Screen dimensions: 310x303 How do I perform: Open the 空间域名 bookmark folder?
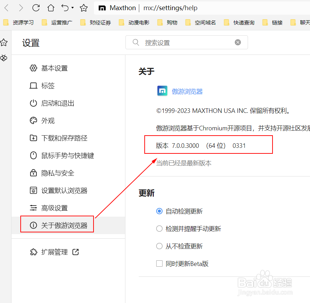[x=200, y=22]
